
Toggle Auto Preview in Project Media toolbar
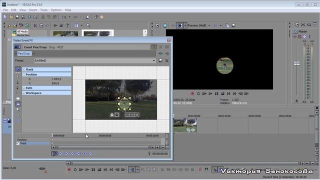(x=67, y=25)
